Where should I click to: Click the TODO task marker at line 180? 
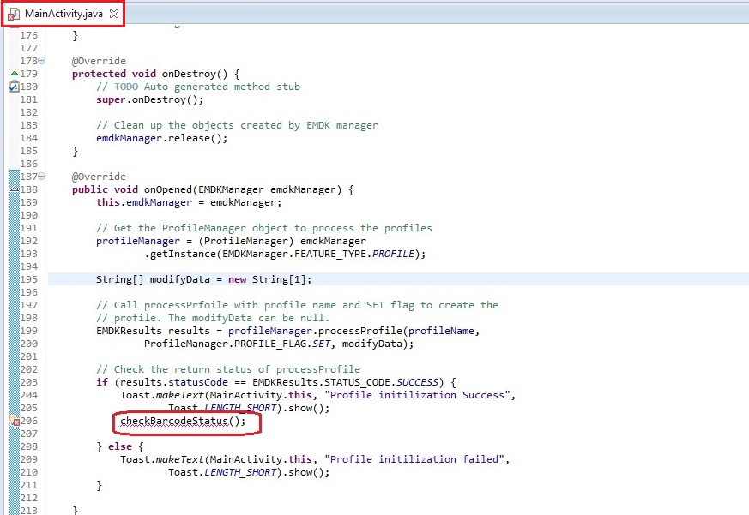click(13, 87)
